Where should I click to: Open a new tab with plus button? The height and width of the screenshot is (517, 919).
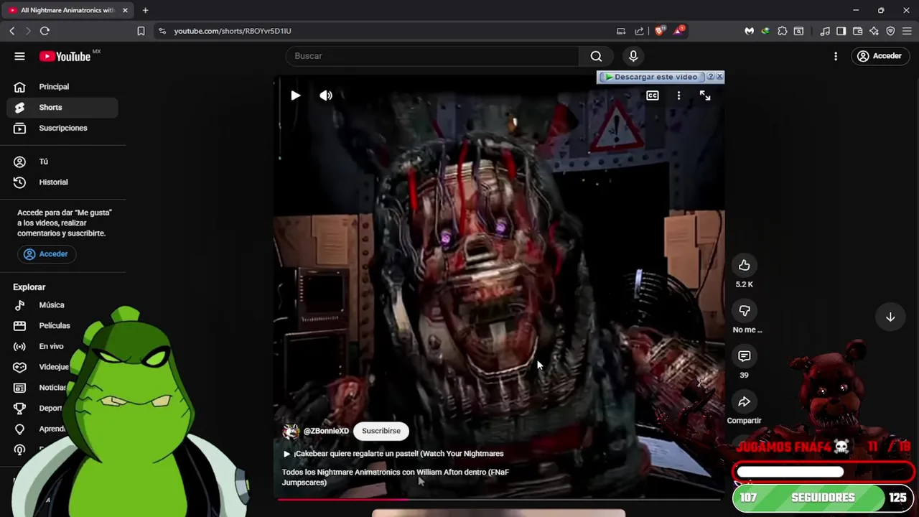coord(145,10)
